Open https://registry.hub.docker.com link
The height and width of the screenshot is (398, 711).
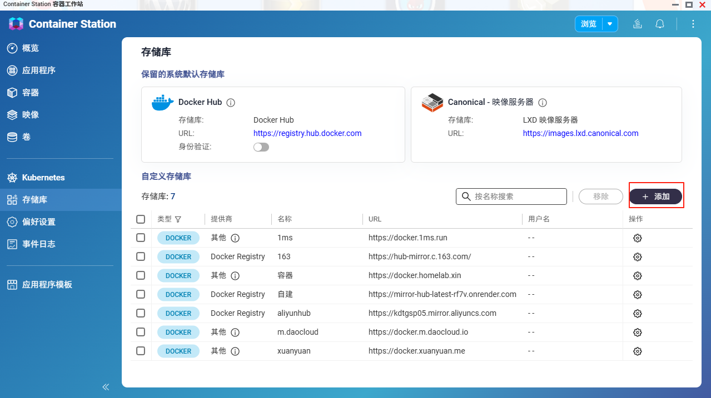pos(307,133)
